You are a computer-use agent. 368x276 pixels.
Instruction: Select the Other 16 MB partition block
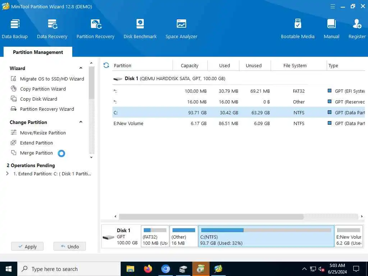click(x=184, y=236)
